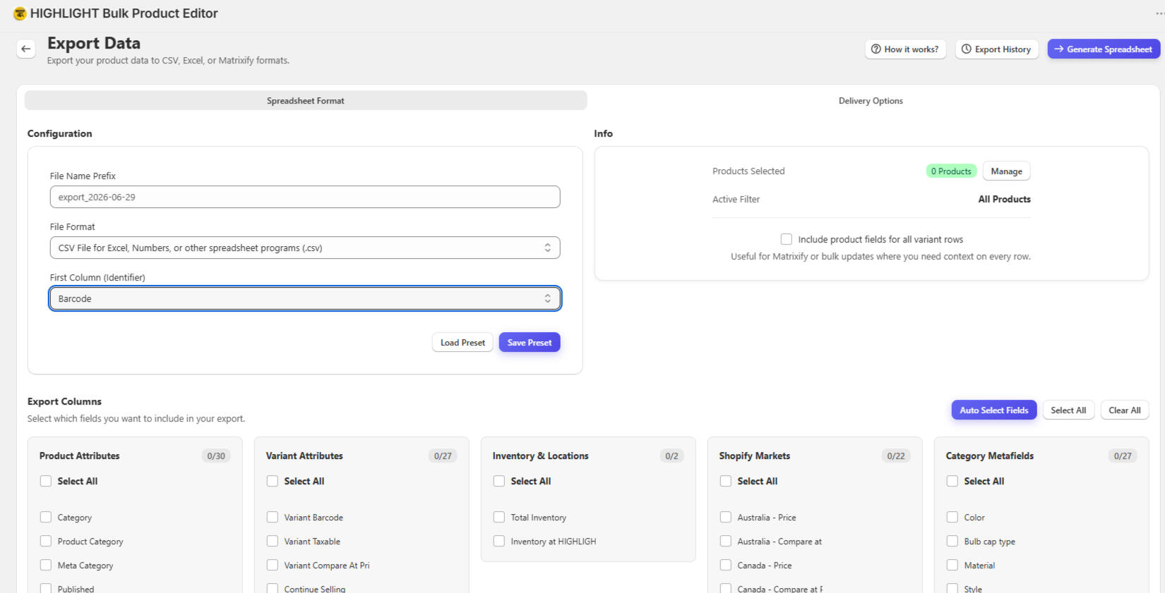The height and width of the screenshot is (593, 1165).
Task: Check the Total Inventory checkbox
Action: click(499, 517)
